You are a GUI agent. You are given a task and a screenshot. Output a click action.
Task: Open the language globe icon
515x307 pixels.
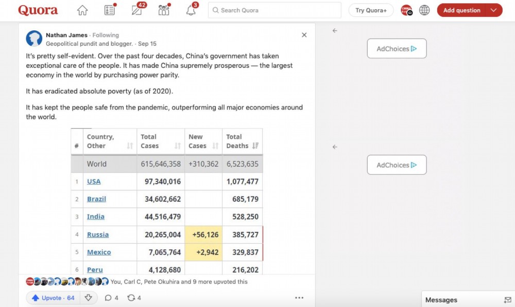pos(424,10)
